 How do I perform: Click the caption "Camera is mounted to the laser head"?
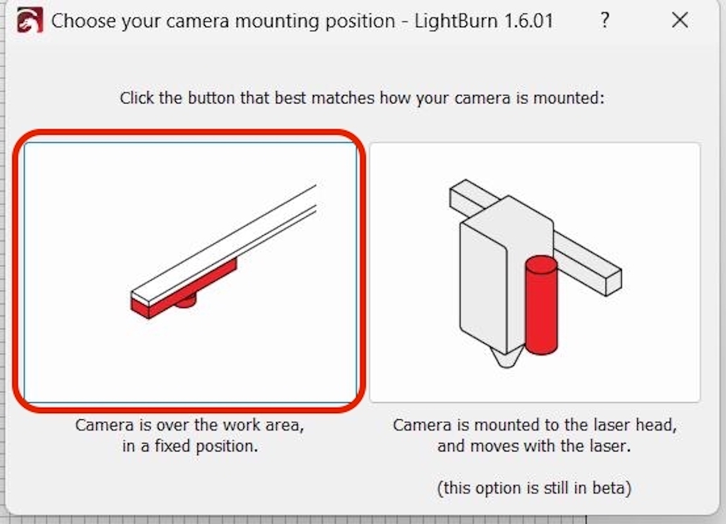click(535, 425)
